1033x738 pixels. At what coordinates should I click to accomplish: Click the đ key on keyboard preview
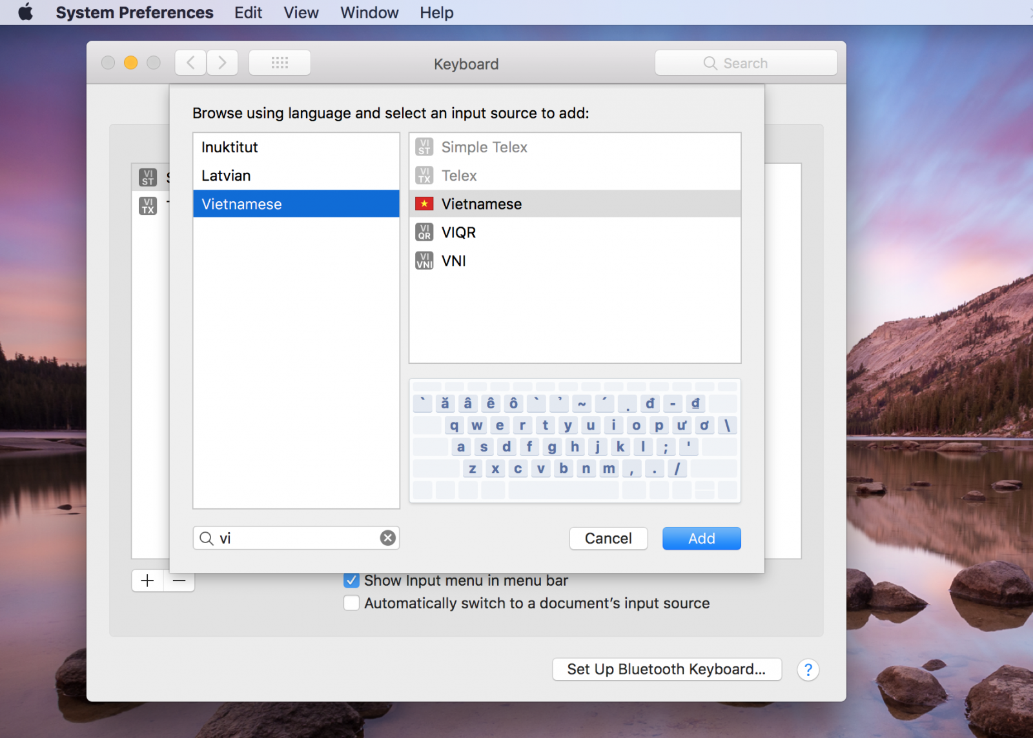coord(650,404)
